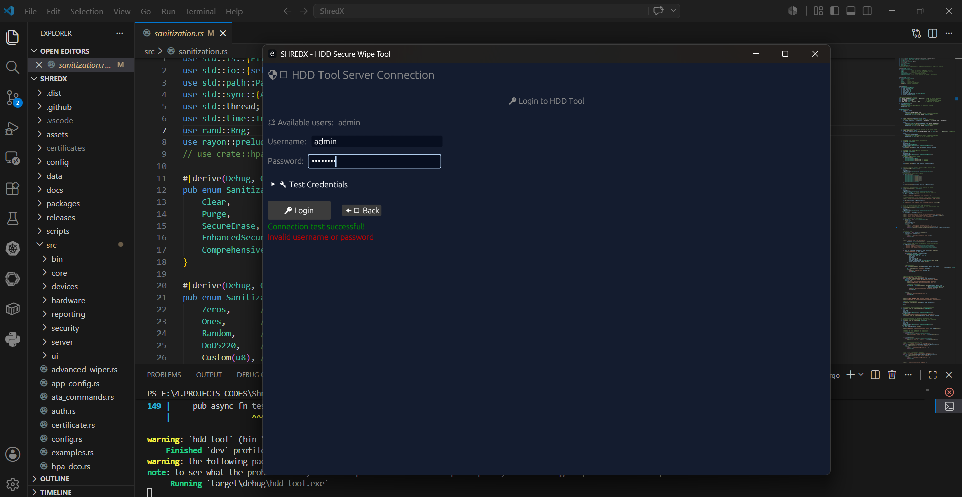Open the Run menu
Image resolution: width=962 pixels, height=497 pixels.
(x=168, y=11)
